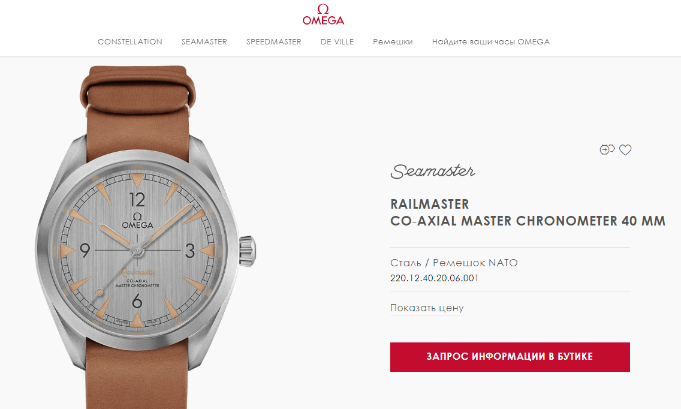681x409 pixels.
Task: Open the CONSTELLATION collection menu
Action: (x=130, y=42)
